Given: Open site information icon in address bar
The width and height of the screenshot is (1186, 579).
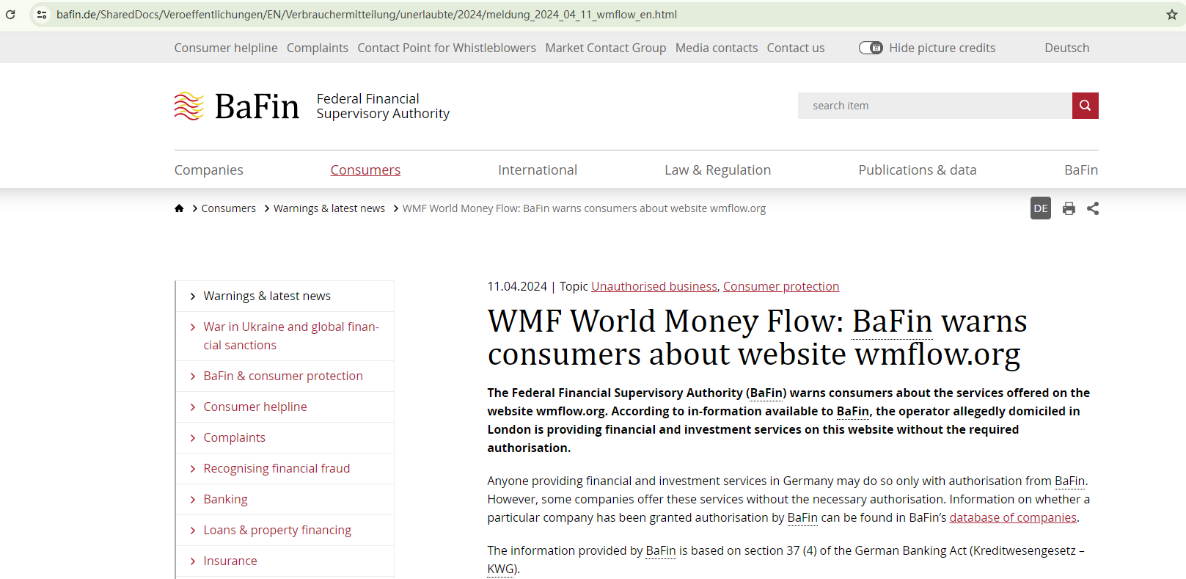Looking at the screenshot, I should 42,15.
